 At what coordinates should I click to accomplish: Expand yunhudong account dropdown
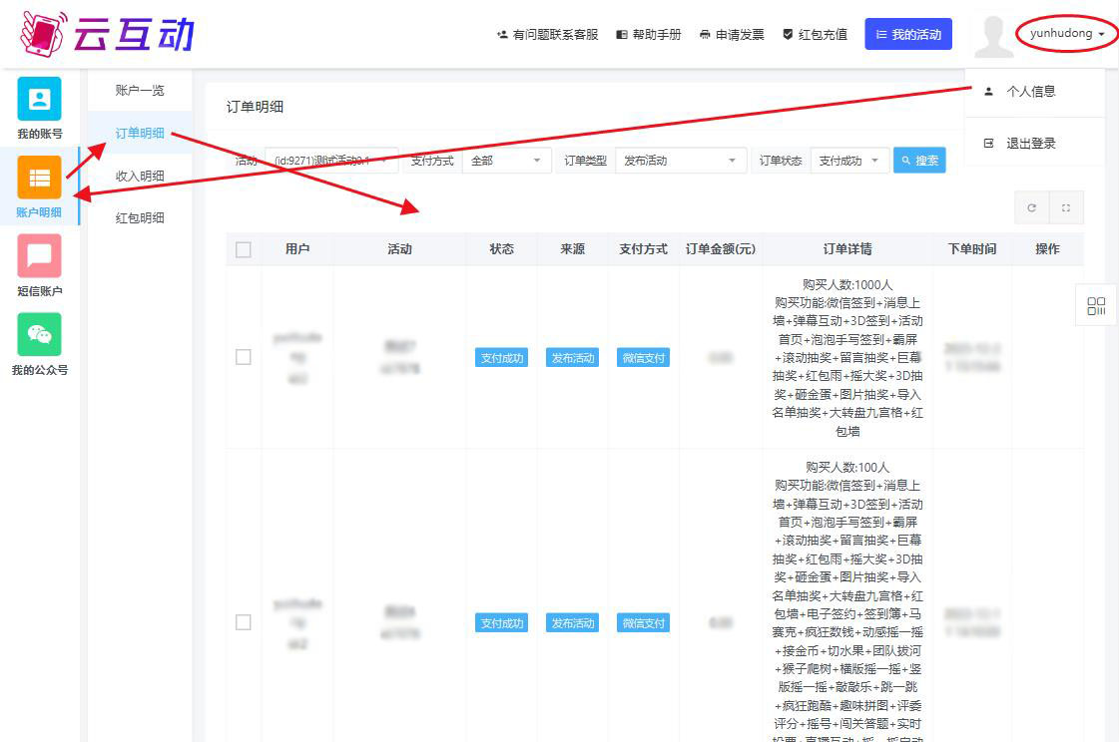coord(1067,34)
